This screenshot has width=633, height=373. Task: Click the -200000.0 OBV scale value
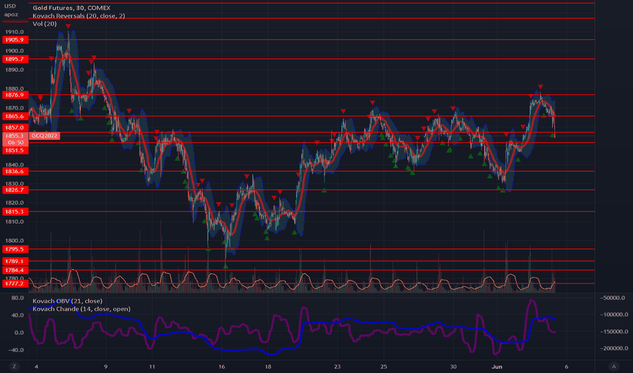(613, 348)
